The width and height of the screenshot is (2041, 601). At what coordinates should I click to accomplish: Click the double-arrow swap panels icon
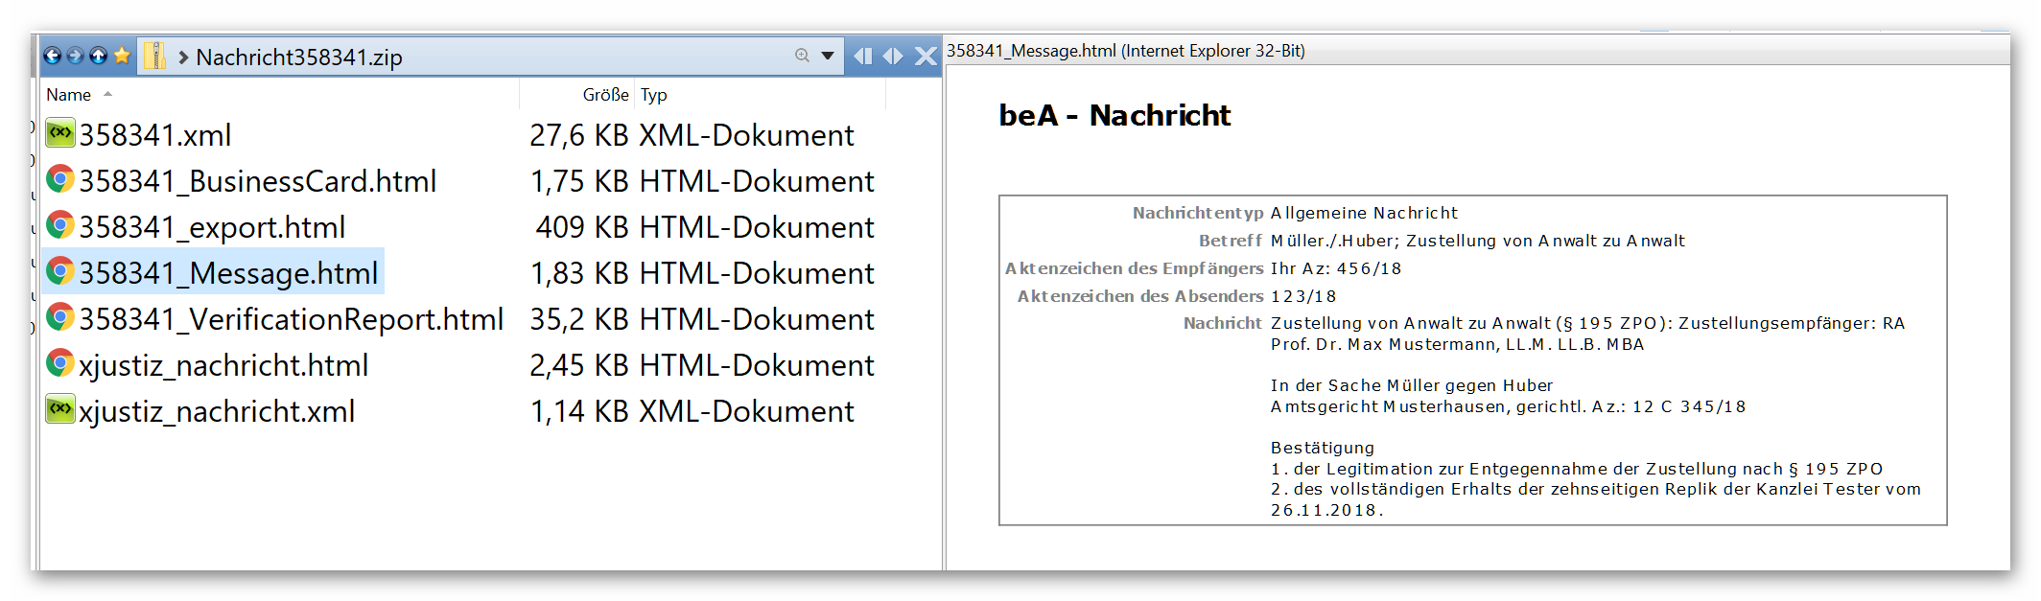(x=893, y=56)
